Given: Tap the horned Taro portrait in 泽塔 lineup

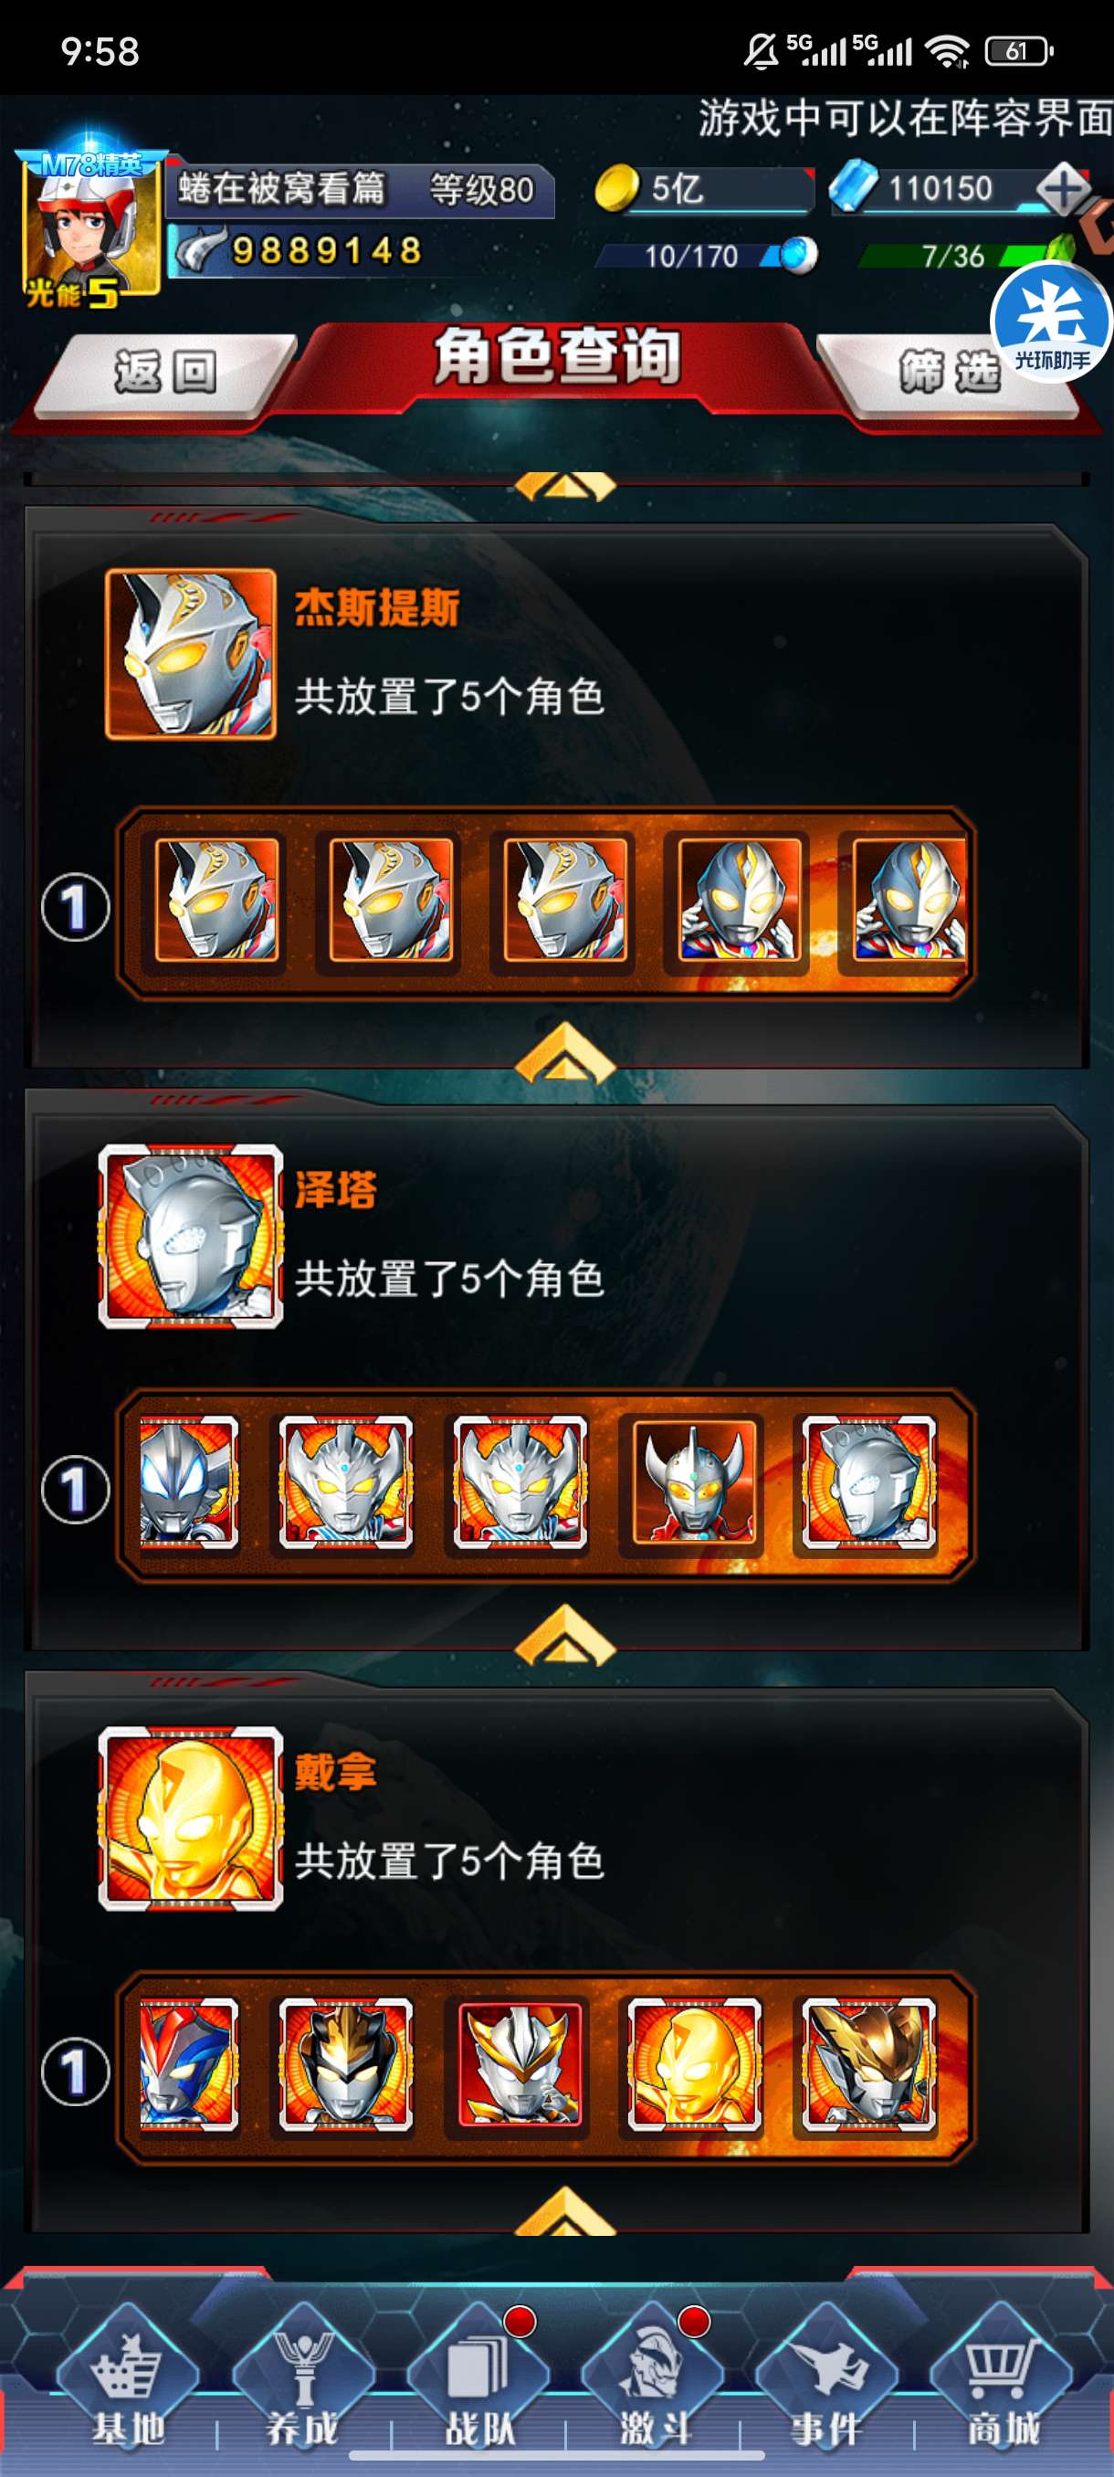Looking at the screenshot, I should (x=693, y=1481).
